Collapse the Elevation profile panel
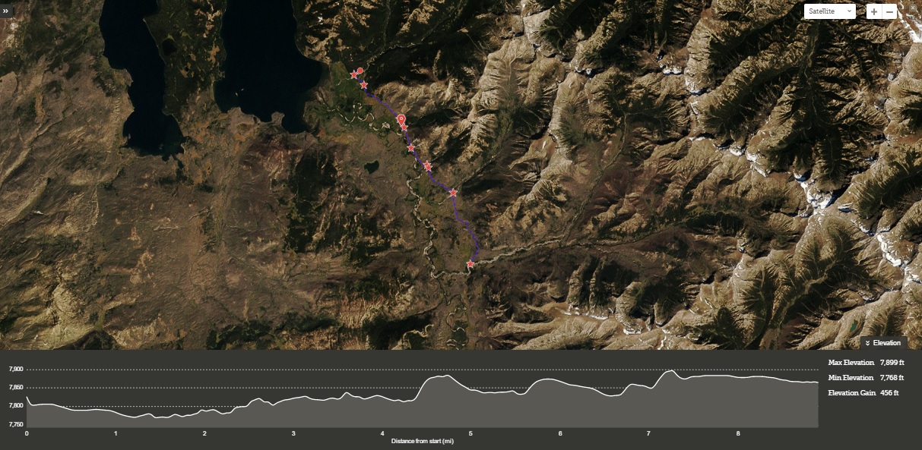 point(883,343)
